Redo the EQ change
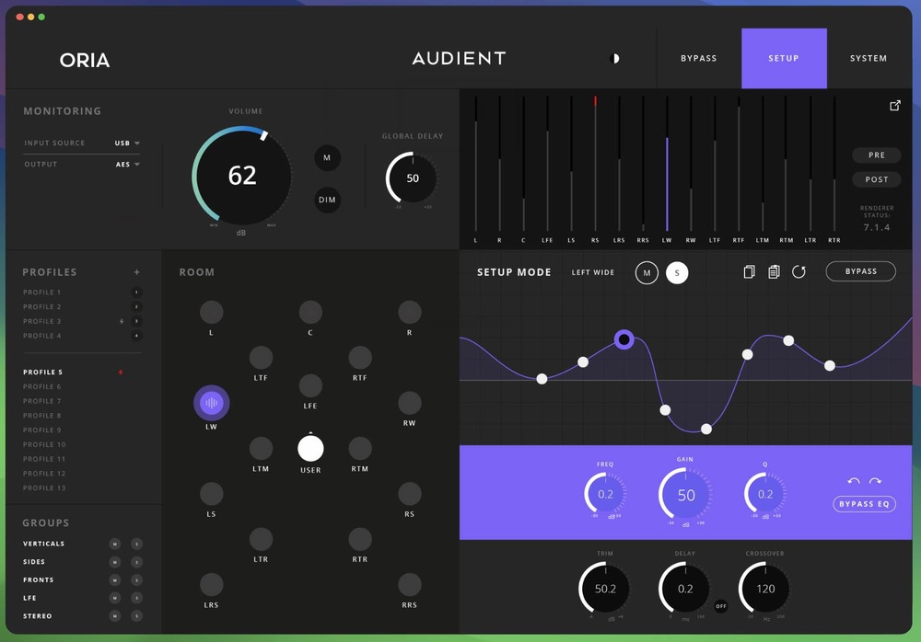Viewport: 921px width, 642px height. pyautogui.click(x=875, y=481)
